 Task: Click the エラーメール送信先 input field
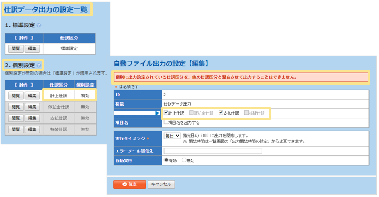click(x=213, y=151)
